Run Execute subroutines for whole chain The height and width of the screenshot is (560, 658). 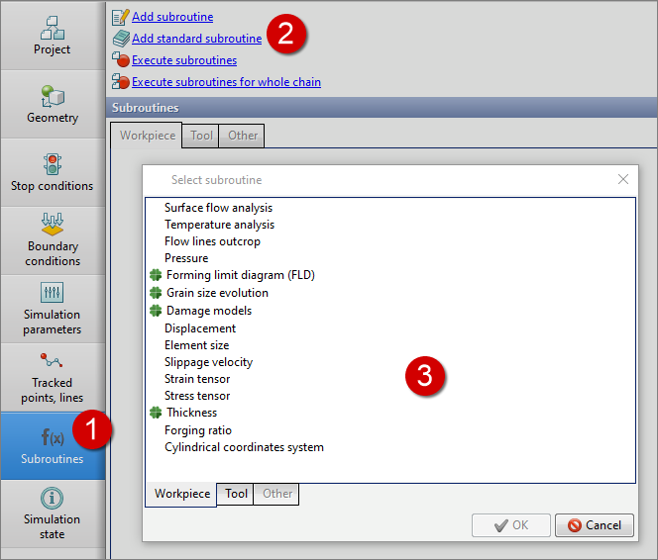226,82
